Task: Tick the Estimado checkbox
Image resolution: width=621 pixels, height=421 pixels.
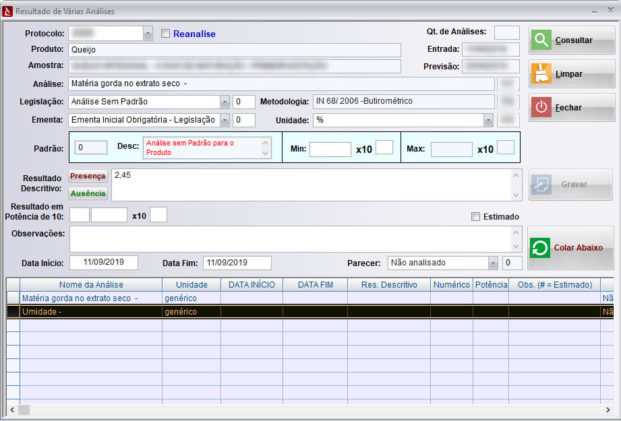Action: [x=475, y=216]
